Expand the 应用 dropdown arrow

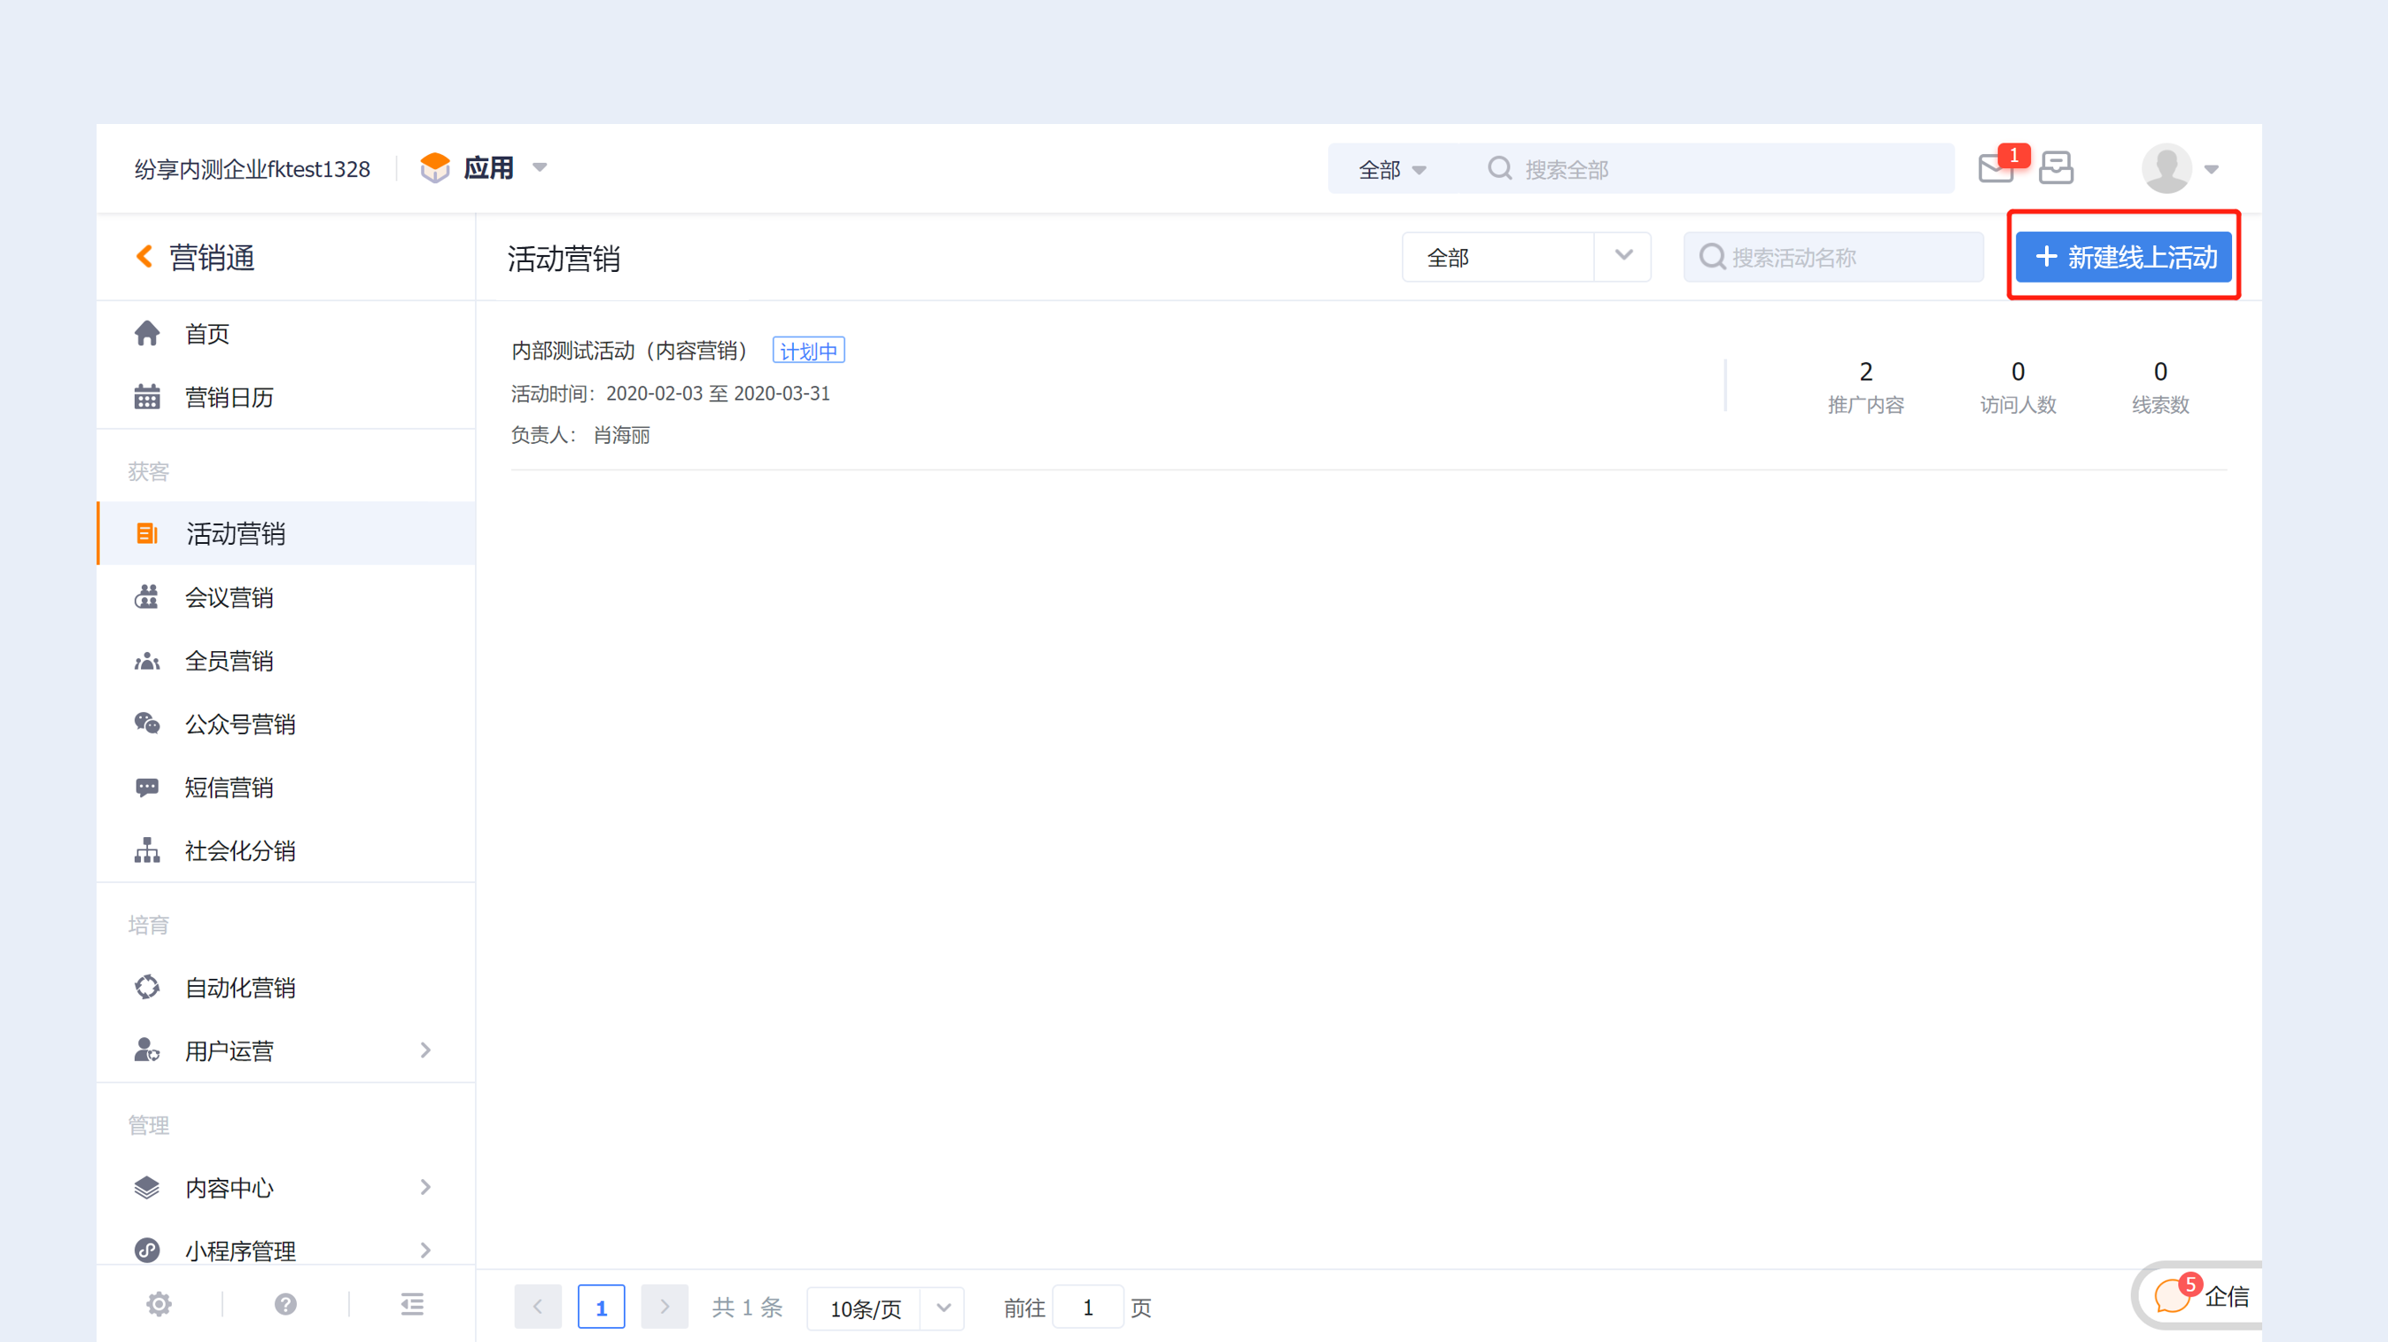[540, 167]
